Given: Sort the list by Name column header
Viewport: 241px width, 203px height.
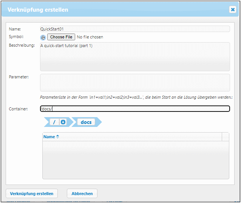Looking at the screenshot, I should coord(49,137).
